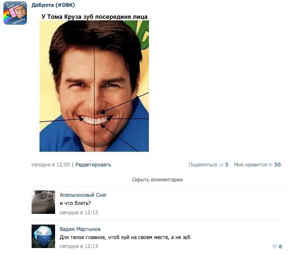Open the comment's 8 likes count
Screen dimensions: 289x254
point(280,247)
